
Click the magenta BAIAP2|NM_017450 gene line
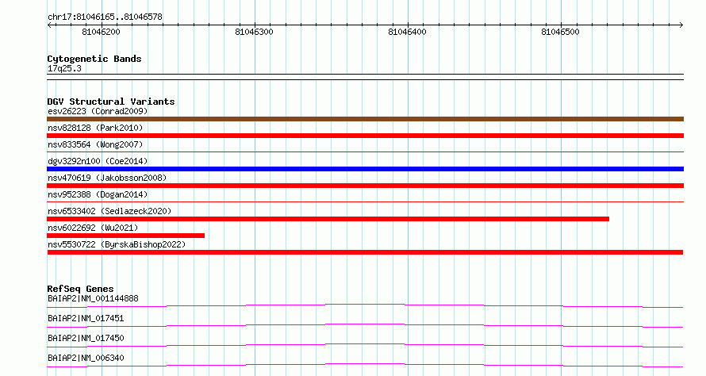point(365,345)
